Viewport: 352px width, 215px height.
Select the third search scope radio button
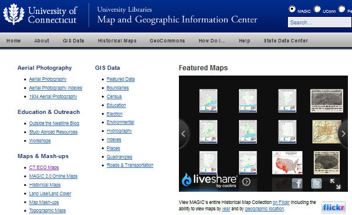coord(342,9)
